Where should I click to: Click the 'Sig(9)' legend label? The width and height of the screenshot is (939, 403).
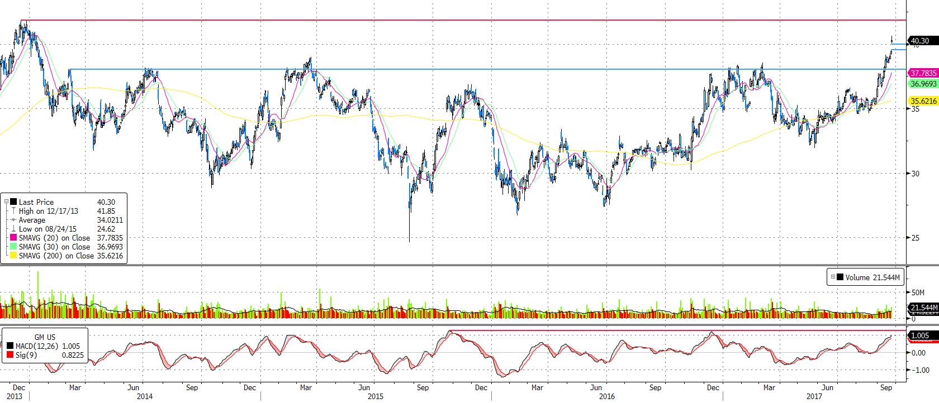click(x=26, y=355)
